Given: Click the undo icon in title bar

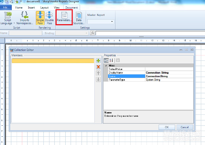Looking at the screenshot, I should 2,2.
